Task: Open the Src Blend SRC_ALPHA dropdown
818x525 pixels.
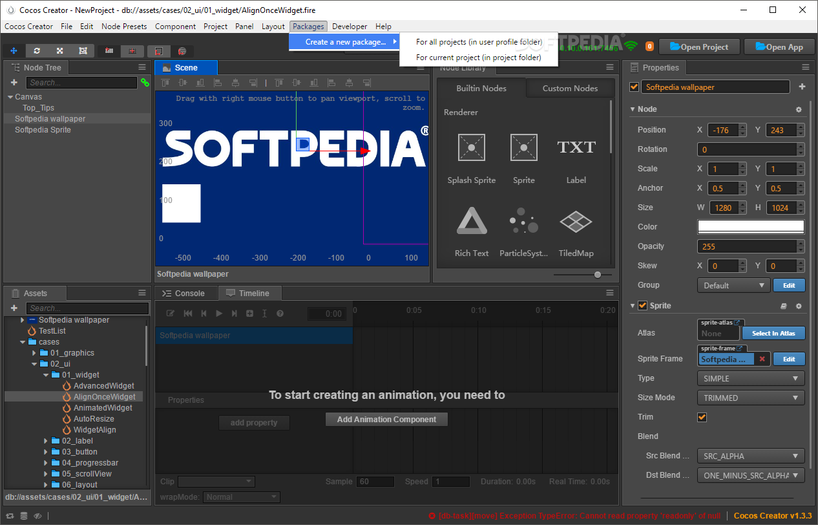Action: (x=751, y=456)
